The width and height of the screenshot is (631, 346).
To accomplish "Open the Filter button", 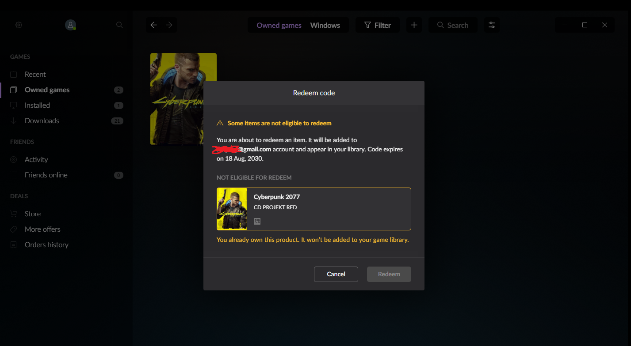I will coord(378,25).
